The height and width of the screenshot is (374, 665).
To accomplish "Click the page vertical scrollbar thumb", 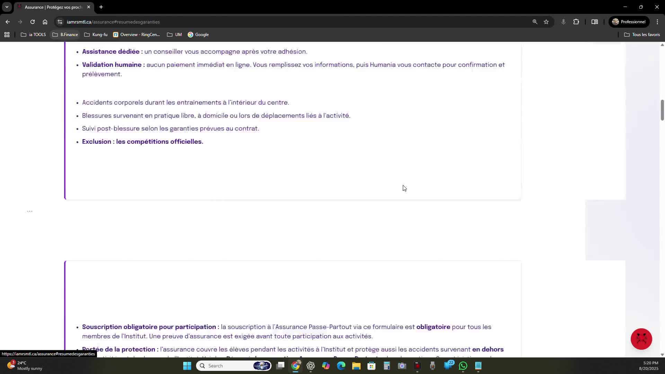I will point(662,110).
